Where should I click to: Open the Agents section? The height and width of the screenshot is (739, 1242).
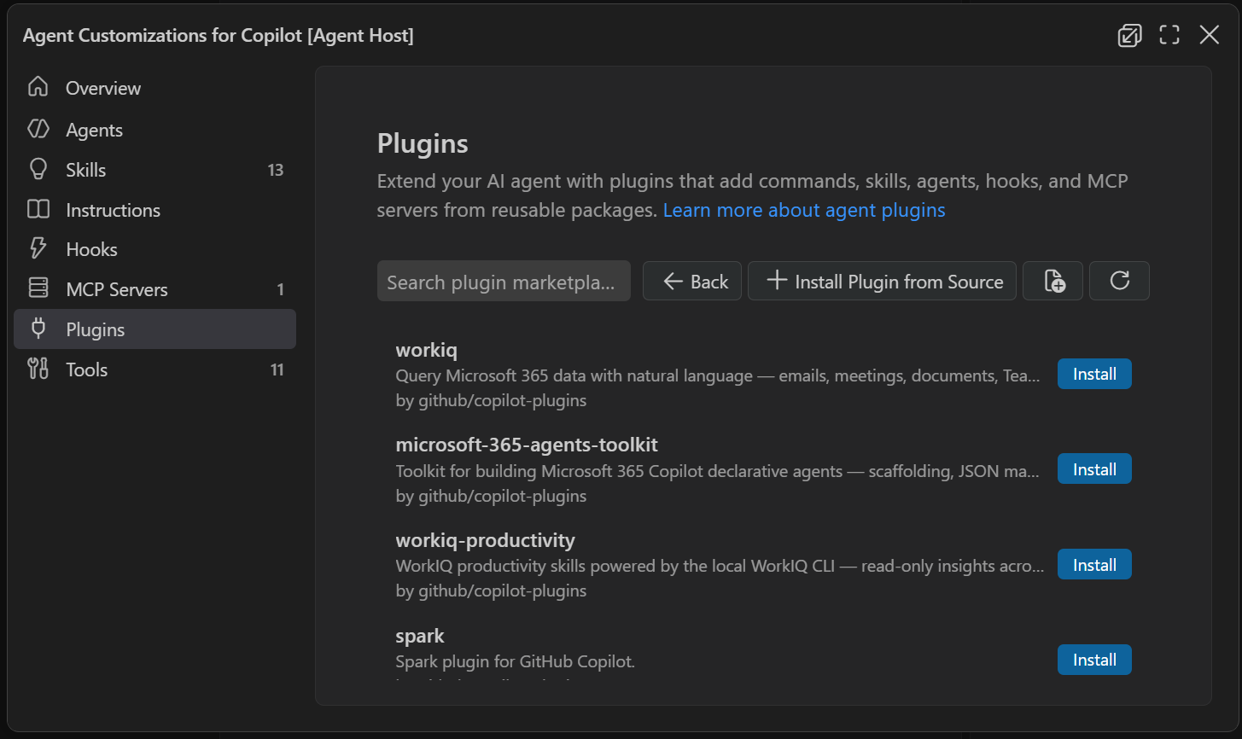tap(155, 129)
